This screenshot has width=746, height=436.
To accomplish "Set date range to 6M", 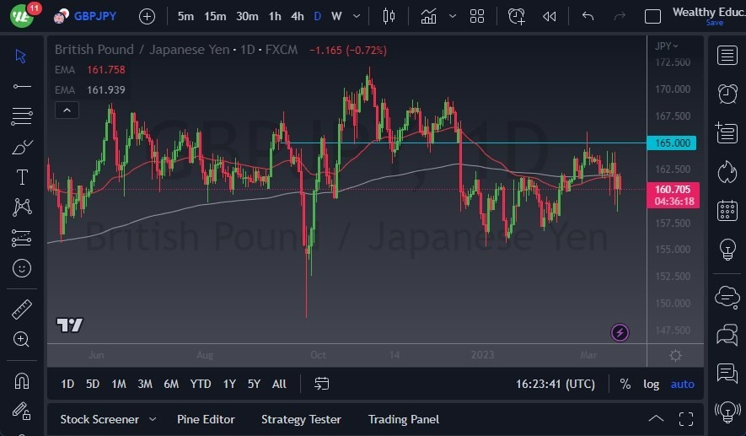I will pyautogui.click(x=171, y=384).
